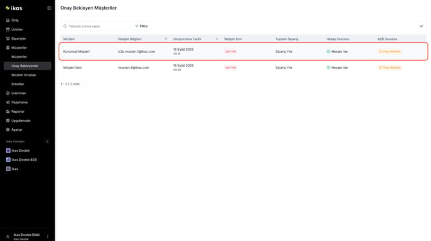Select Müşteri Grupları submenu item
431x241 pixels.
point(24,75)
